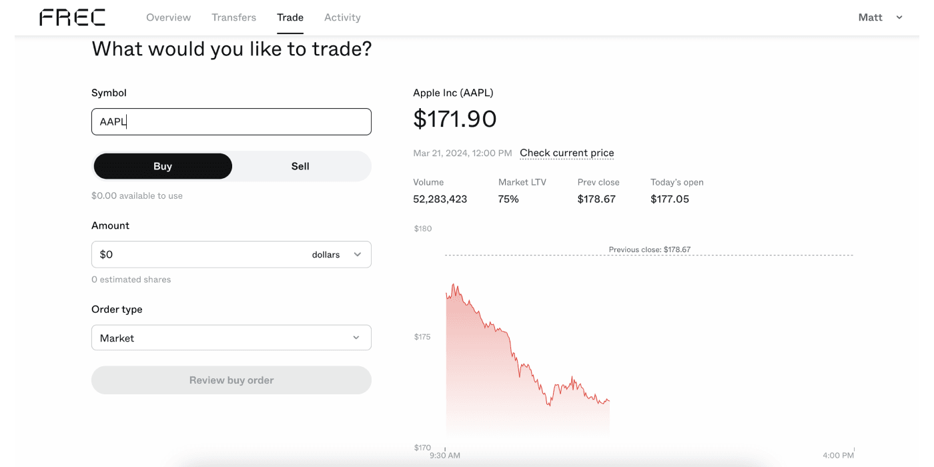The image size is (934, 467).
Task: Select the Buy toggle option
Action: [x=163, y=166]
